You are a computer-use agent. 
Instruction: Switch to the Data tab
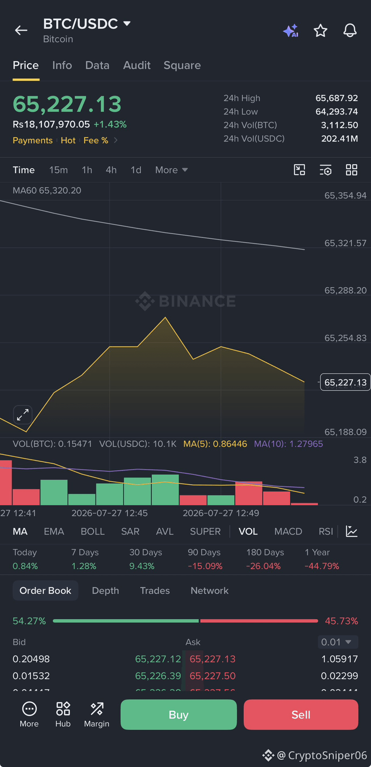(97, 66)
